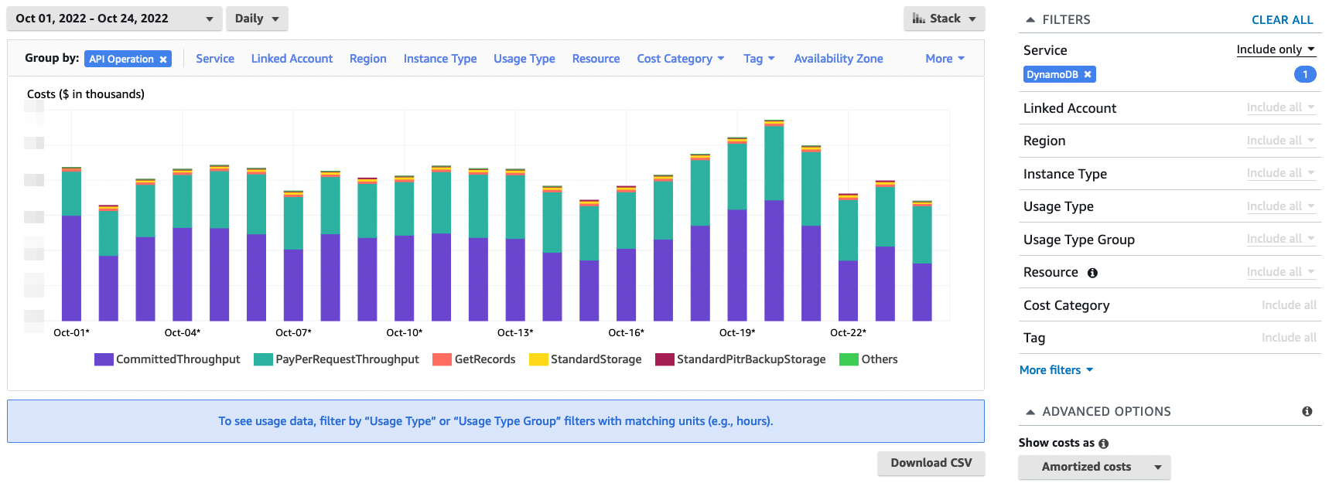Expand the More filters link
This screenshot has width=1329, height=483.
point(1056,370)
